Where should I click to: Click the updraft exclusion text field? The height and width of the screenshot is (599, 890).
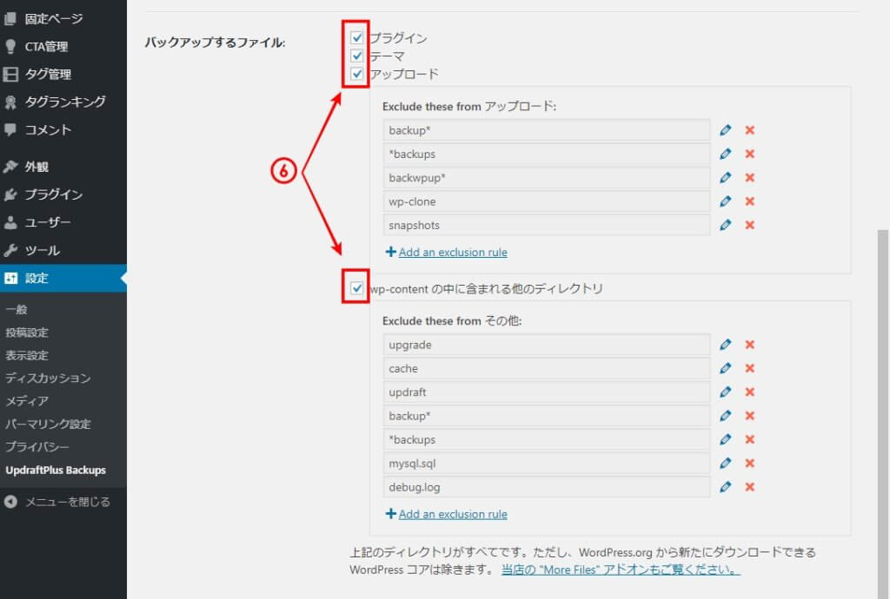pos(546,392)
